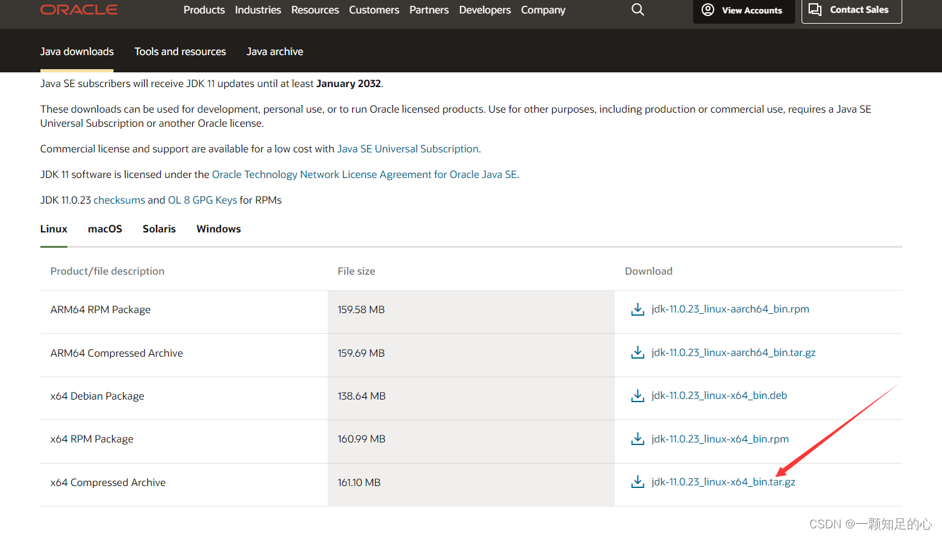Open Java SE Universal Subscription link
This screenshot has height=536, width=942.
point(408,149)
